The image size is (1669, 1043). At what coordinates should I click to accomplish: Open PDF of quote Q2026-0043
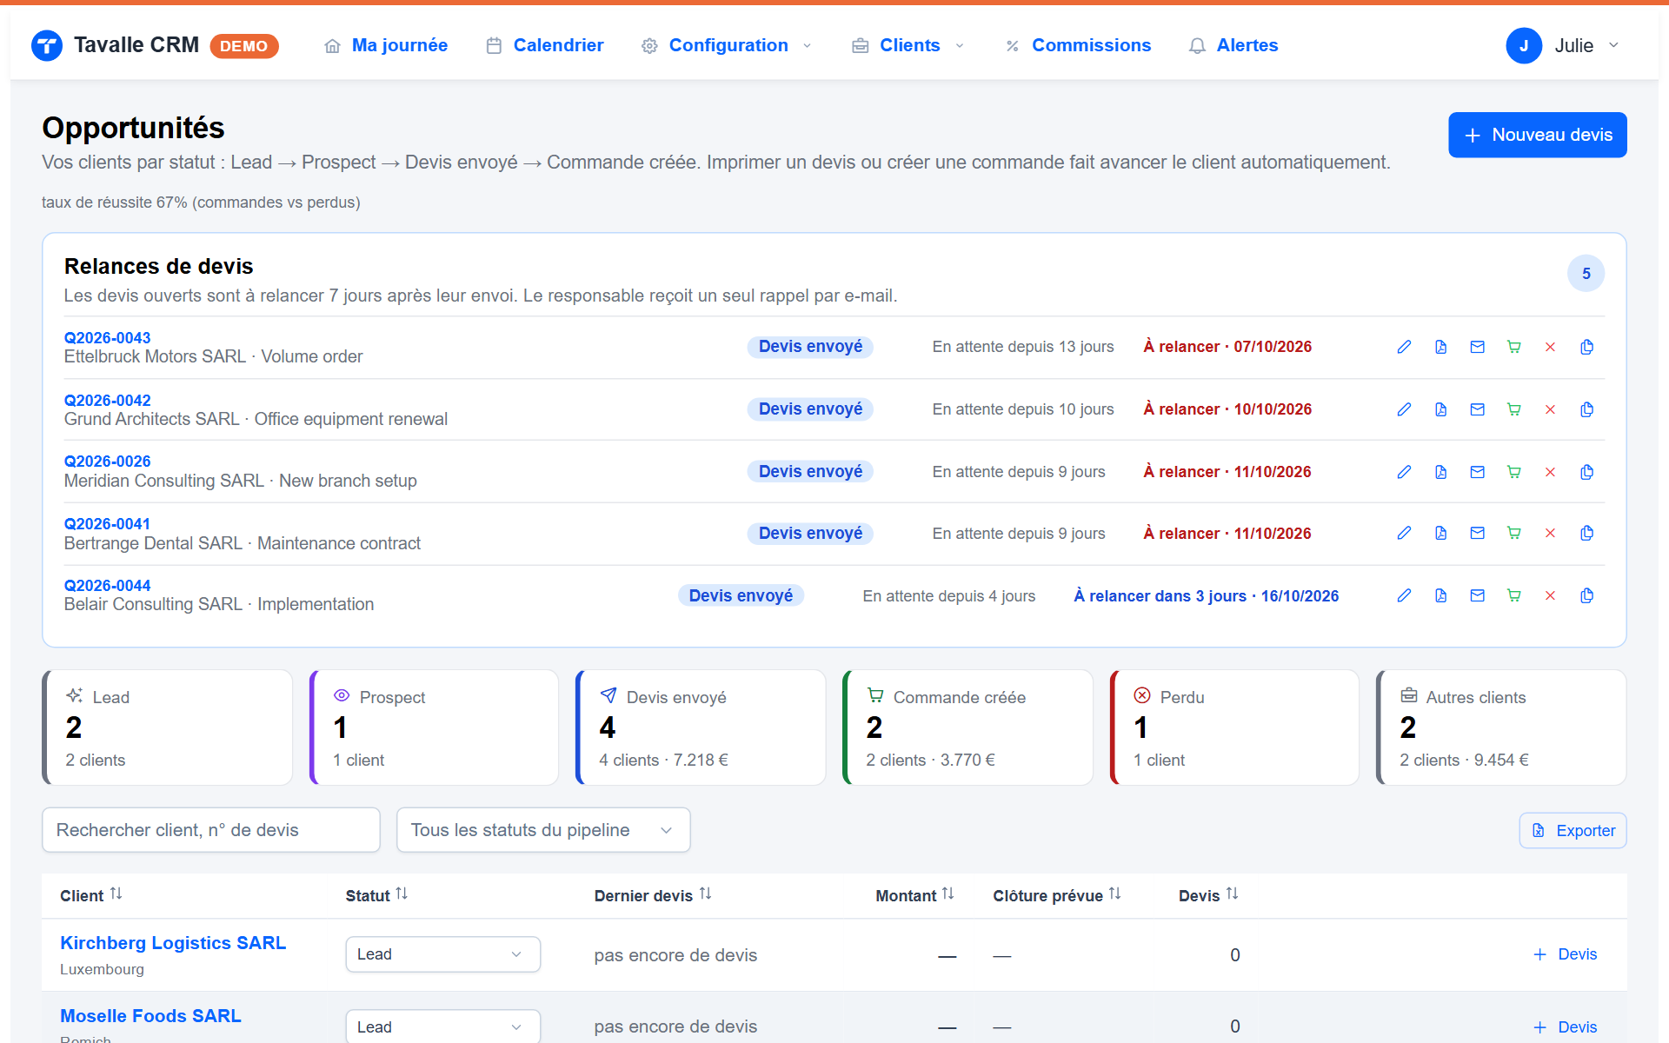pos(1440,347)
